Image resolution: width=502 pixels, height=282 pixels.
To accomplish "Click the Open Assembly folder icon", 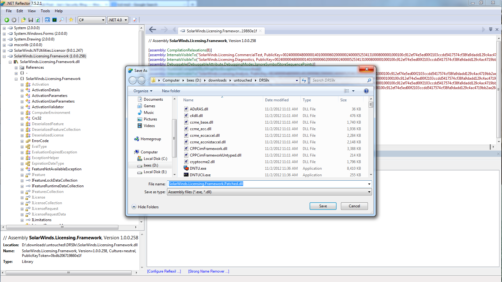I will click(x=24, y=20).
